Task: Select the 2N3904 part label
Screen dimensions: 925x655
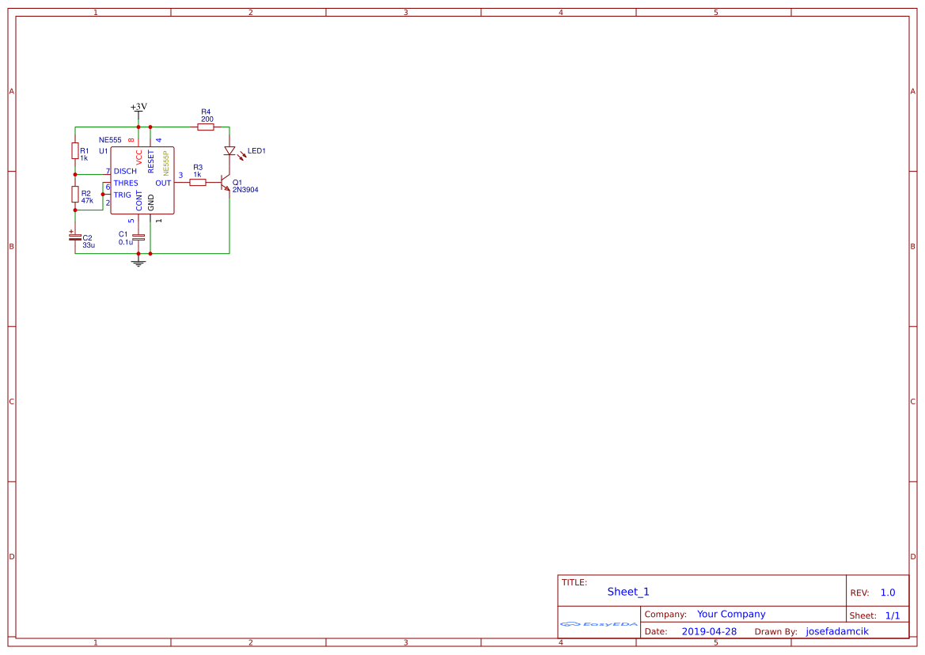Action: coord(245,190)
